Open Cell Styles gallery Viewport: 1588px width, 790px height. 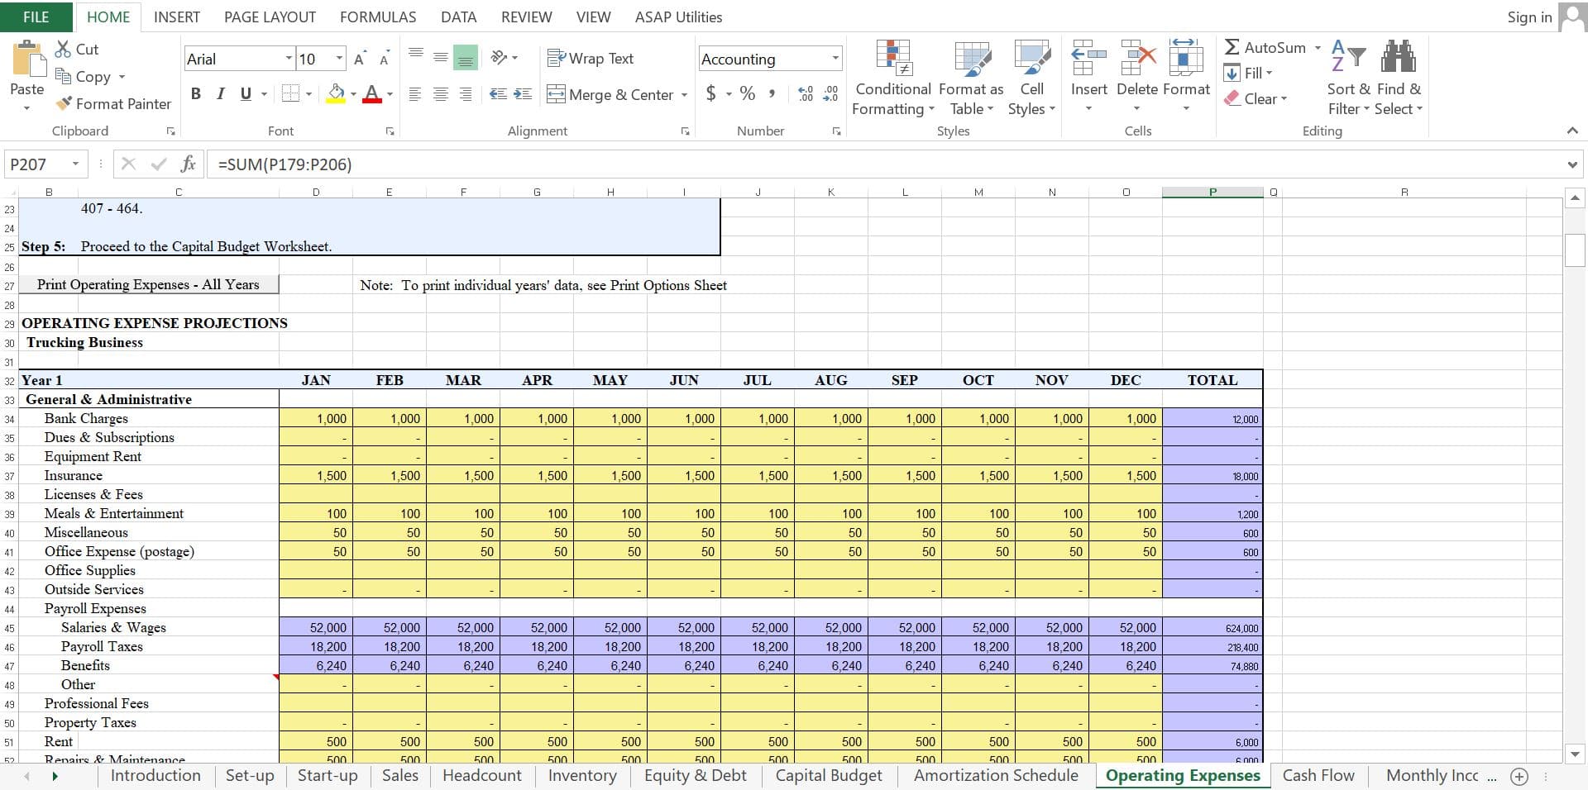[x=1031, y=78]
